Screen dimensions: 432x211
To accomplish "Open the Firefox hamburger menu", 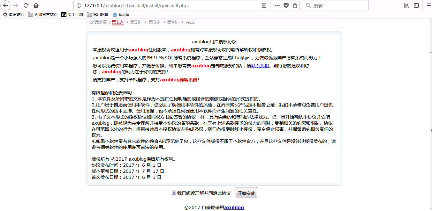I will point(429,5).
